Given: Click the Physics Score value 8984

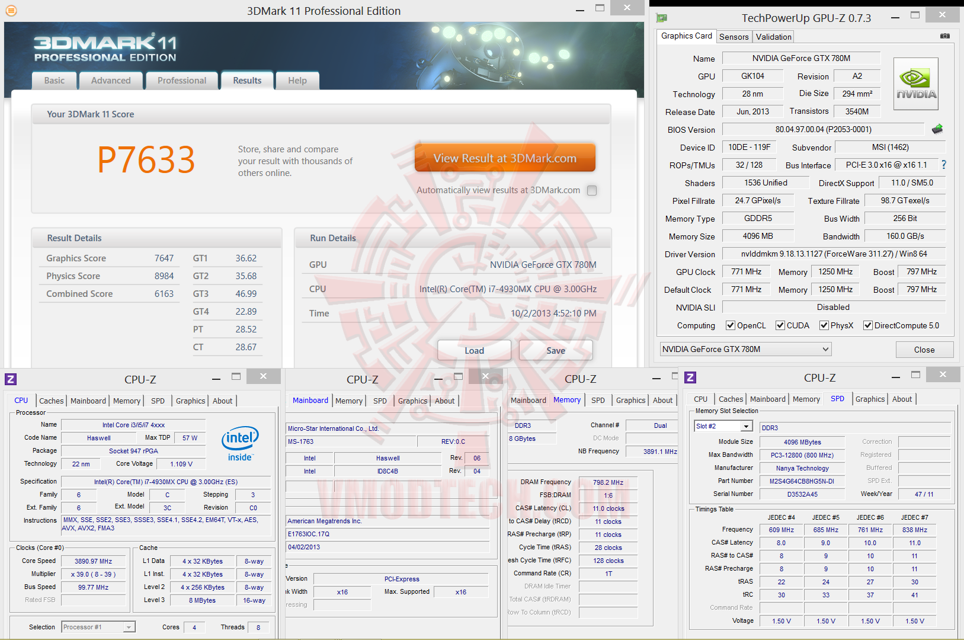Looking at the screenshot, I should point(164,276).
